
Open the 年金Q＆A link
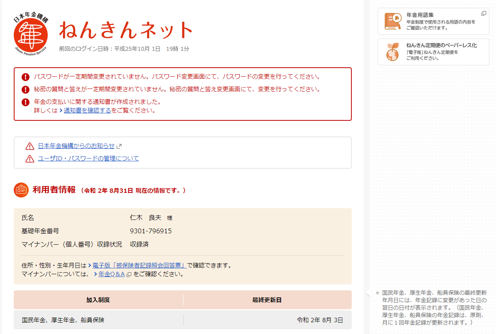112,274
